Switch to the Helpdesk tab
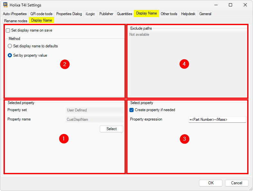Image resolution: width=253 pixels, height=191 pixels. tap(188, 14)
